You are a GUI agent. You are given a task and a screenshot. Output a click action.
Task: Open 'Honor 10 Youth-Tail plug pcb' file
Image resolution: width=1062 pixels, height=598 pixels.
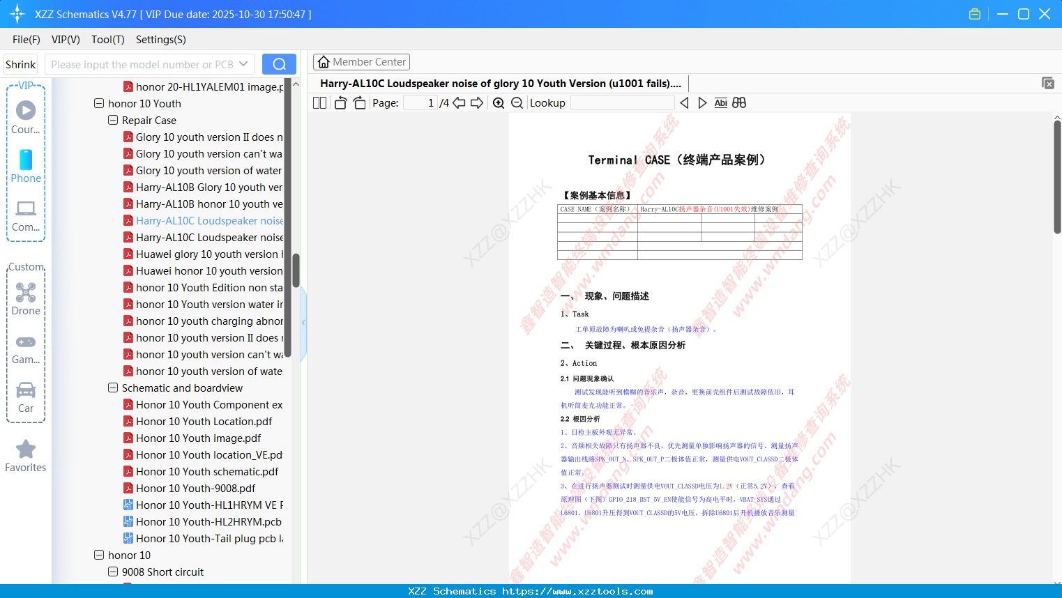203,539
